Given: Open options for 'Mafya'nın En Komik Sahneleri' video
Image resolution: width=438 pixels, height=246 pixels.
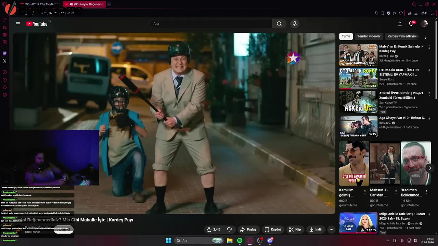Looking at the screenshot, I should [429, 47].
